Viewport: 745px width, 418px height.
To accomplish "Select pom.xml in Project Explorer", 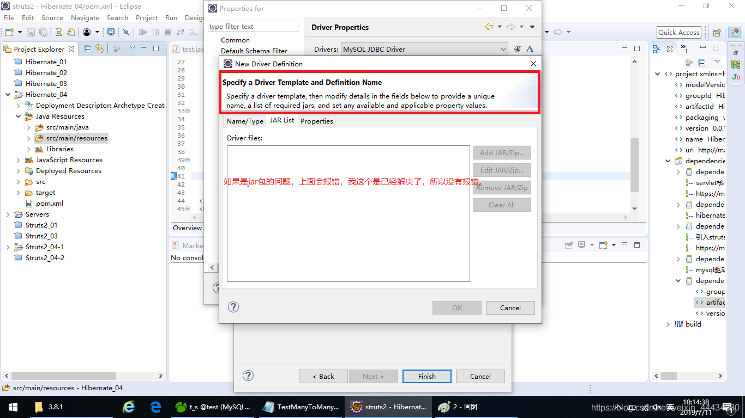I will pos(50,203).
